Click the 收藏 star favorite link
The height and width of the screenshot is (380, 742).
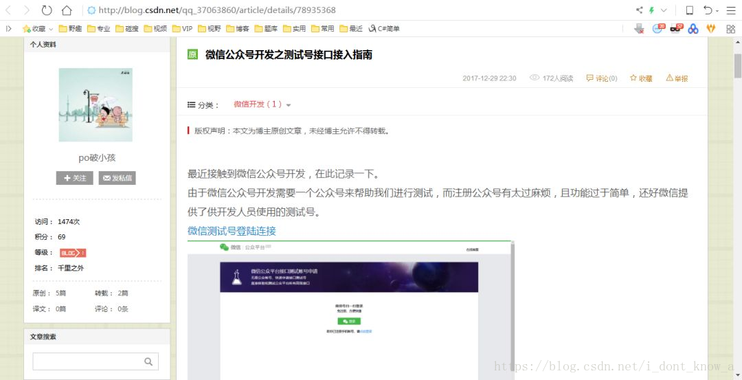641,78
